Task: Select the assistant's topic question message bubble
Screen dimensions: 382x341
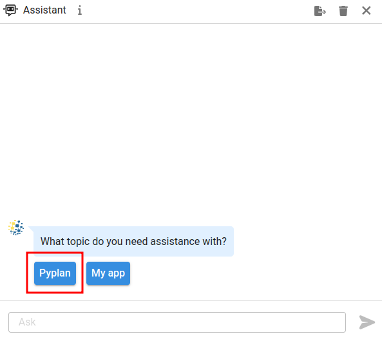Action: 133,241
